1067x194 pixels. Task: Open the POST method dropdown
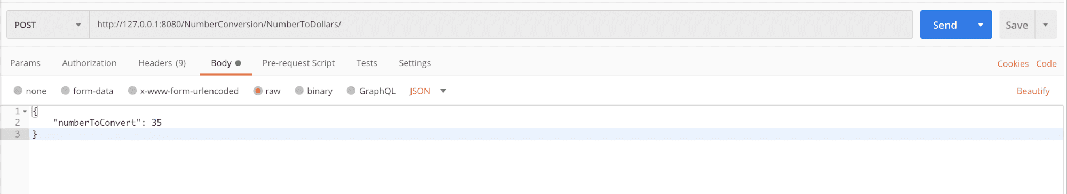pyautogui.click(x=48, y=25)
